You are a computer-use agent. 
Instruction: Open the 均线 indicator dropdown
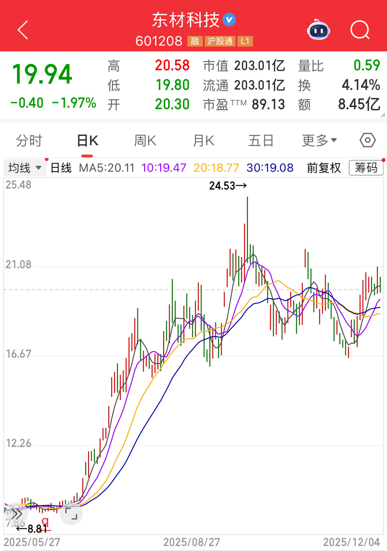[25, 168]
